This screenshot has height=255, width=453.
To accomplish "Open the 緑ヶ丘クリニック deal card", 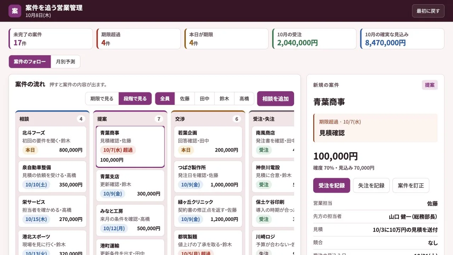I will click(x=208, y=211).
